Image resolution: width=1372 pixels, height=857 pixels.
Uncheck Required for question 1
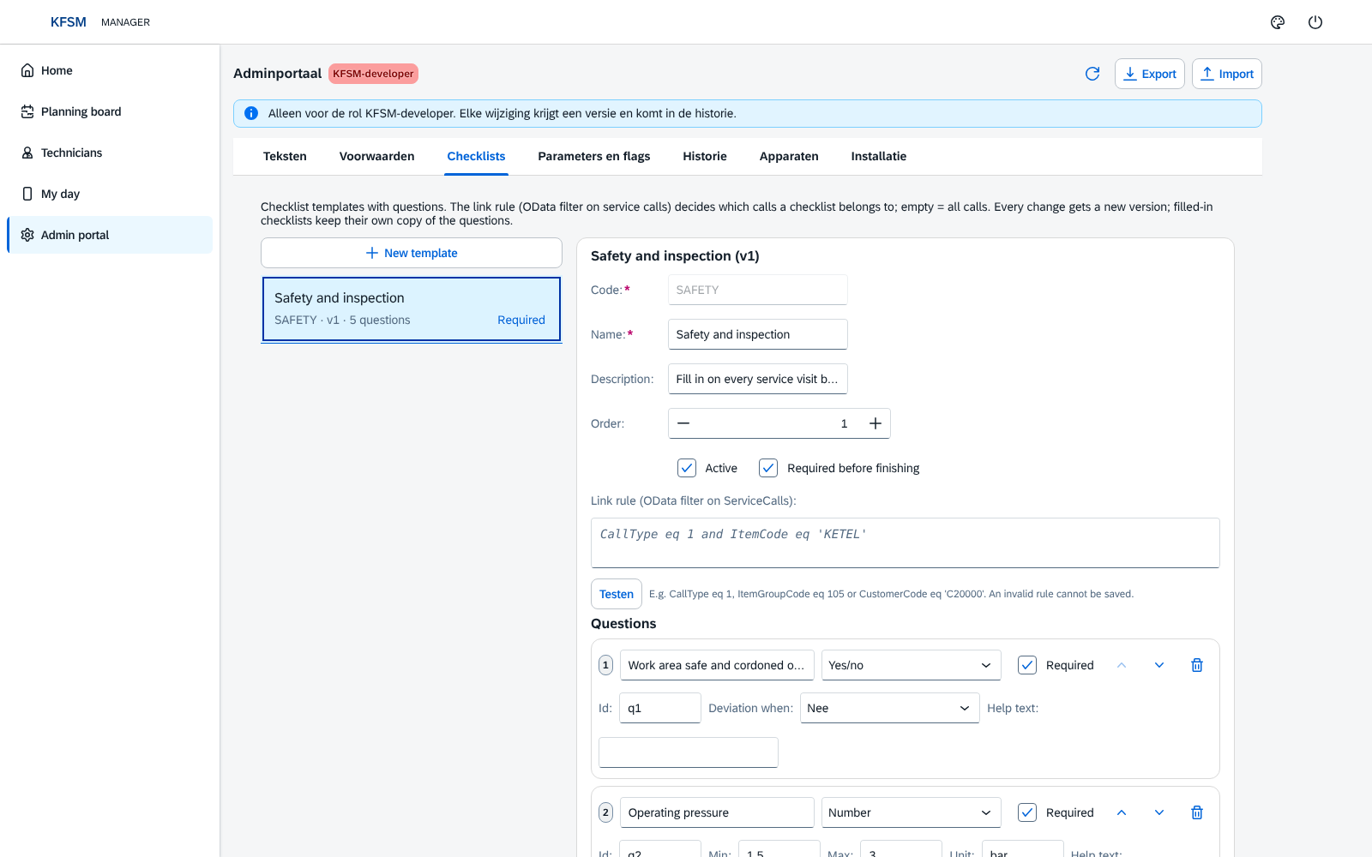(x=1027, y=665)
